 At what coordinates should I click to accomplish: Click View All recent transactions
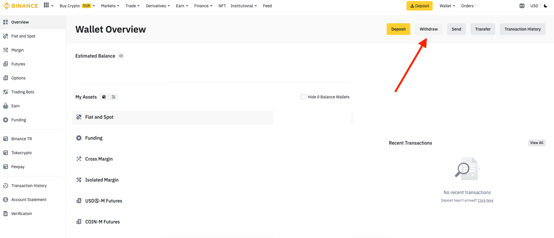(x=536, y=143)
